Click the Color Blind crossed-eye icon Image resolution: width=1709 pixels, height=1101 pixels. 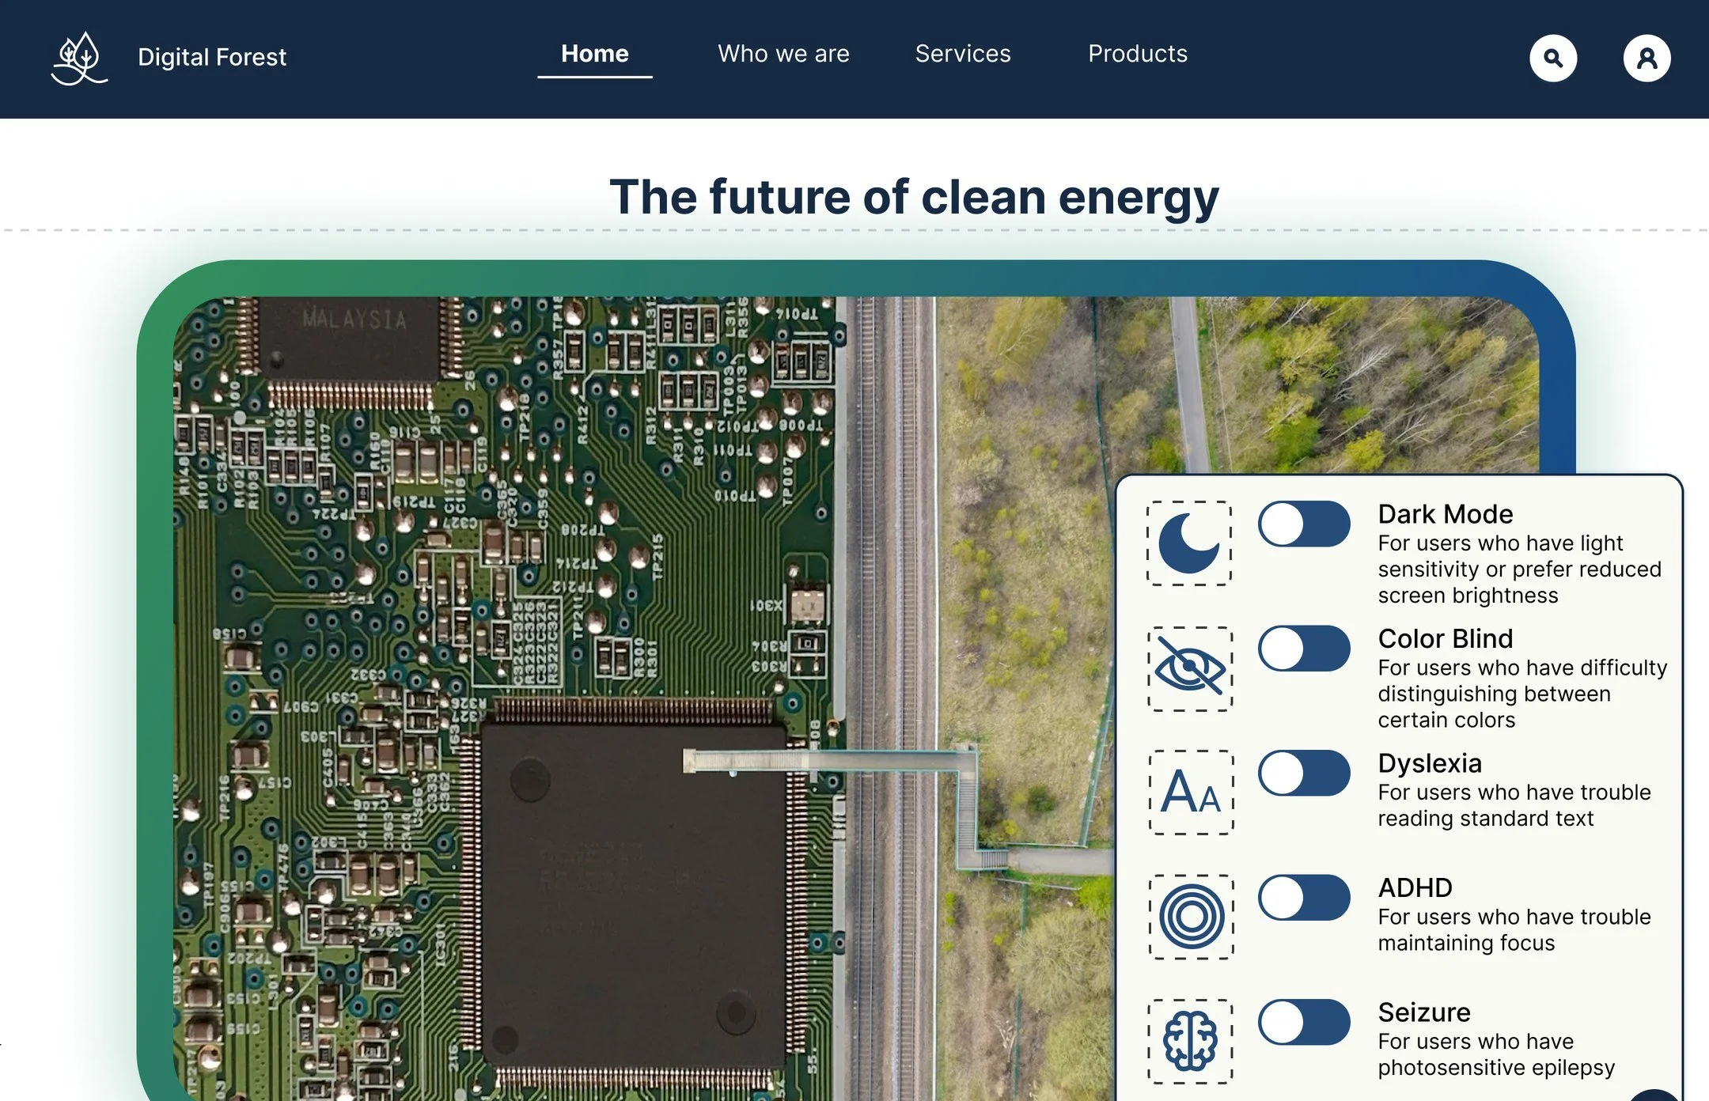point(1190,668)
